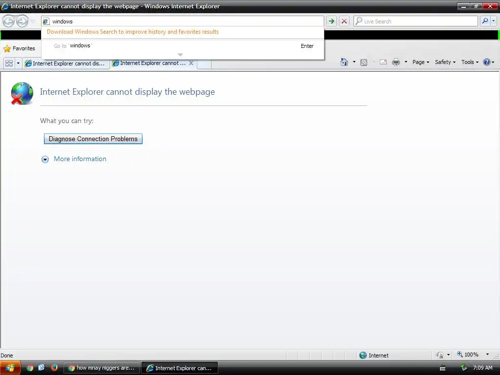Open the Home button dropdown arrow
The image size is (500, 375).
pyautogui.click(x=354, y=62)
